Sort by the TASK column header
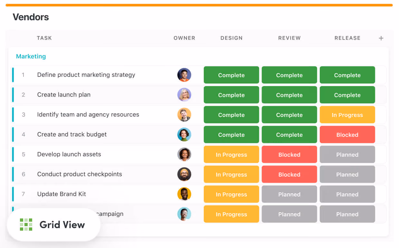Image resolution: width=399 pixels, height=248 pixels. coord(44,38)
